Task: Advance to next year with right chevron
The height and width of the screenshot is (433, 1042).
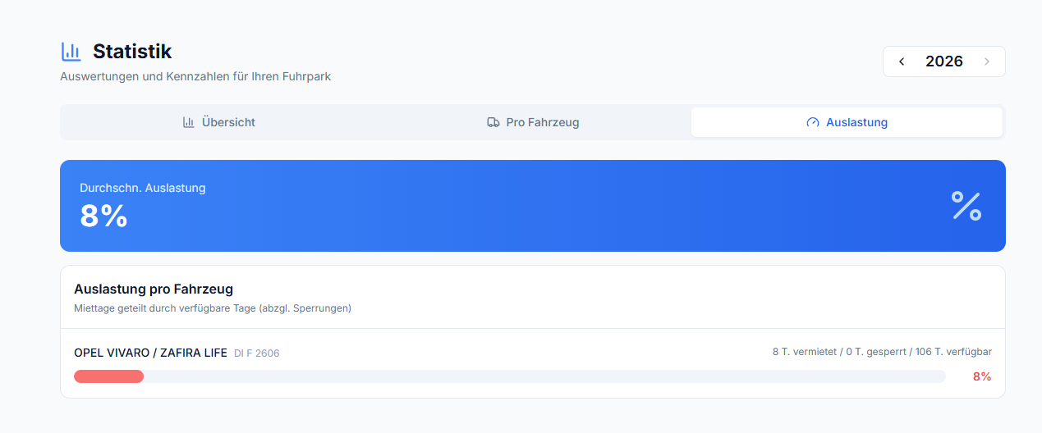Action: point(987,62)
